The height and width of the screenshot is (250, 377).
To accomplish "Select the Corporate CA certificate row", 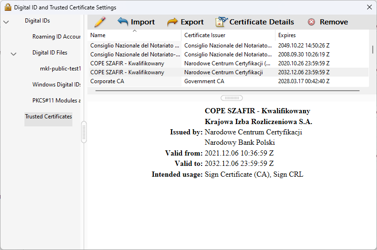I will [x=134, y=81].
